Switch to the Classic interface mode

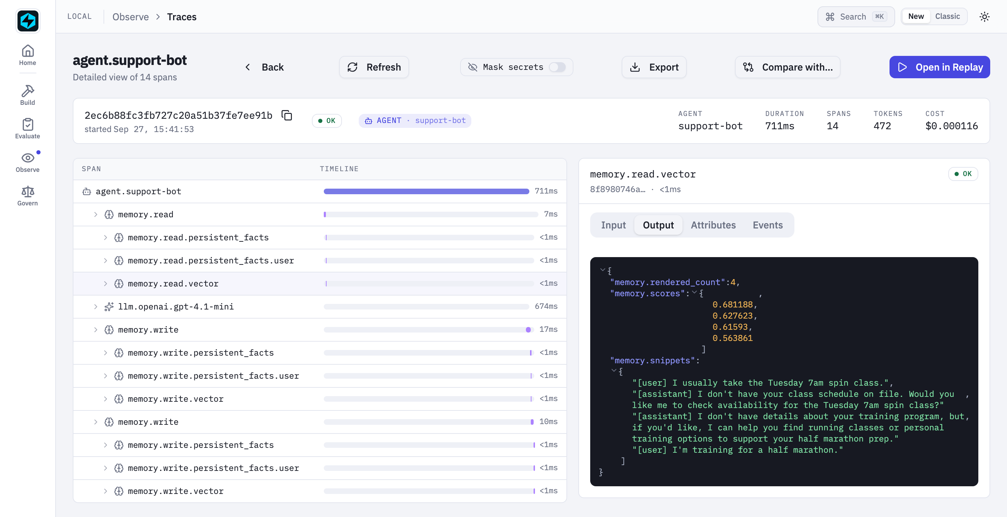[947, 16]
